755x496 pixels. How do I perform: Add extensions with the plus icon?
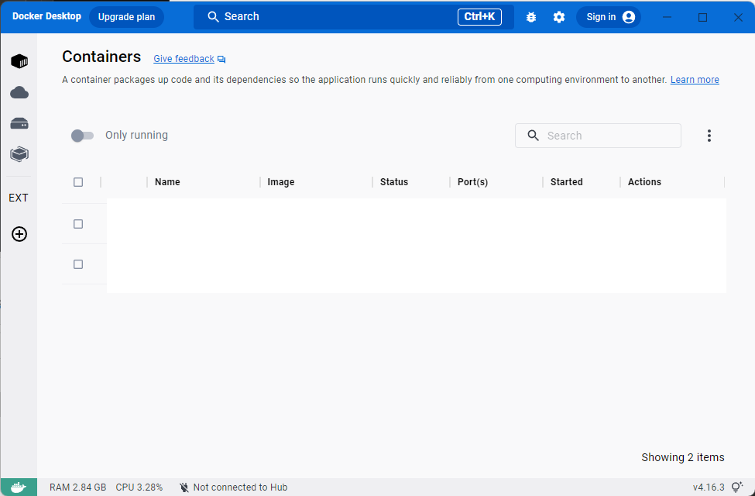(x=19, y=234)
